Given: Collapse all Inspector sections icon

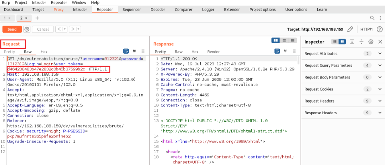Looking at the screenshot, I should point(361,42).
